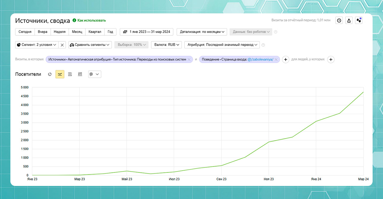The image size is (383, 199).
Task: Open the Валюта: RUB dropdown
Action: [166, 45]
